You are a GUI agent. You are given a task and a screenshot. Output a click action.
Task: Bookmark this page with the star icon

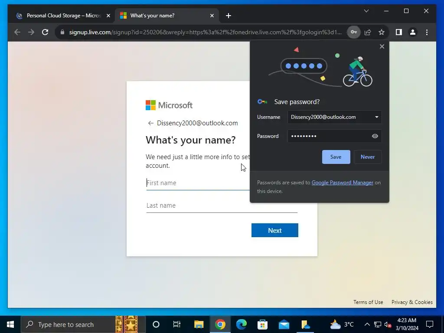click(x=382, y=32)
